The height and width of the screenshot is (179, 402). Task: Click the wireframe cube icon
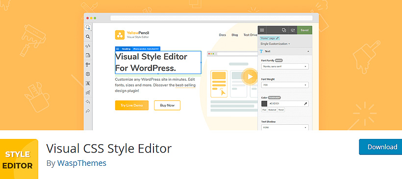tap(88, 74)
